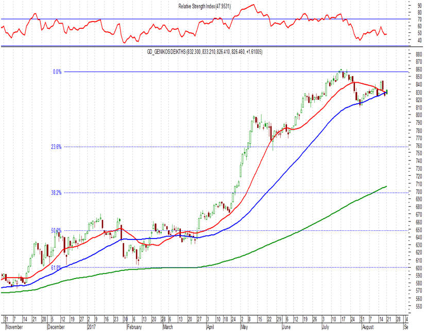Select the 50.0% Fibonacci retracement label
Screen dimensions: 424x331
(x=56, y=230)
